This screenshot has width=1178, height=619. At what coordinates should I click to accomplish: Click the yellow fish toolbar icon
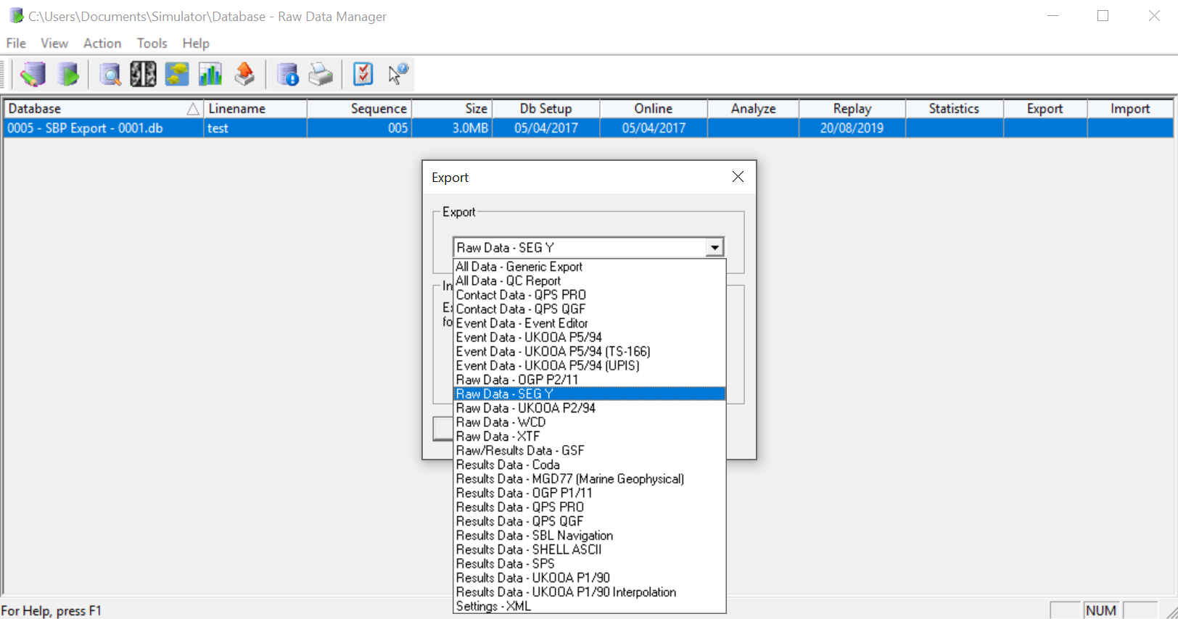[176, 74]
